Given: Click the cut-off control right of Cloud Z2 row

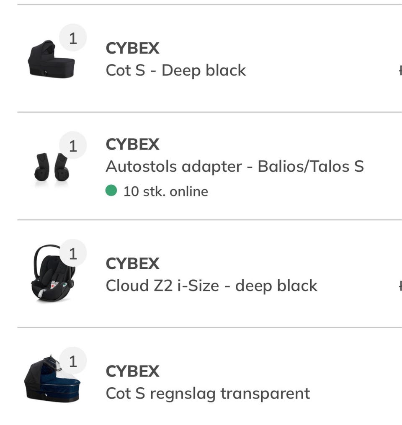Looking at the screenshot, I should tap(400, 286).
